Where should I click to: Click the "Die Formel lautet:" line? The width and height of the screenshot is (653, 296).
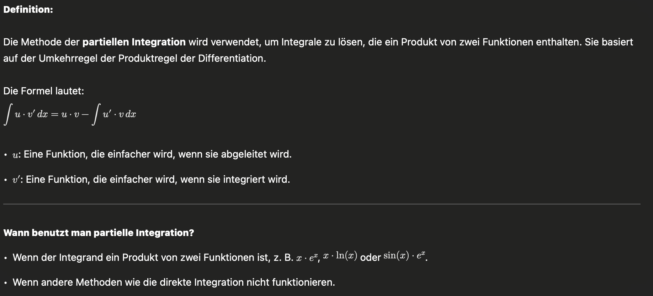click(x=44, y=91)
